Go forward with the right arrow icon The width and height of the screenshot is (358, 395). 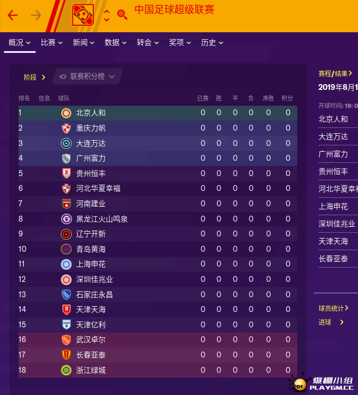36,15
